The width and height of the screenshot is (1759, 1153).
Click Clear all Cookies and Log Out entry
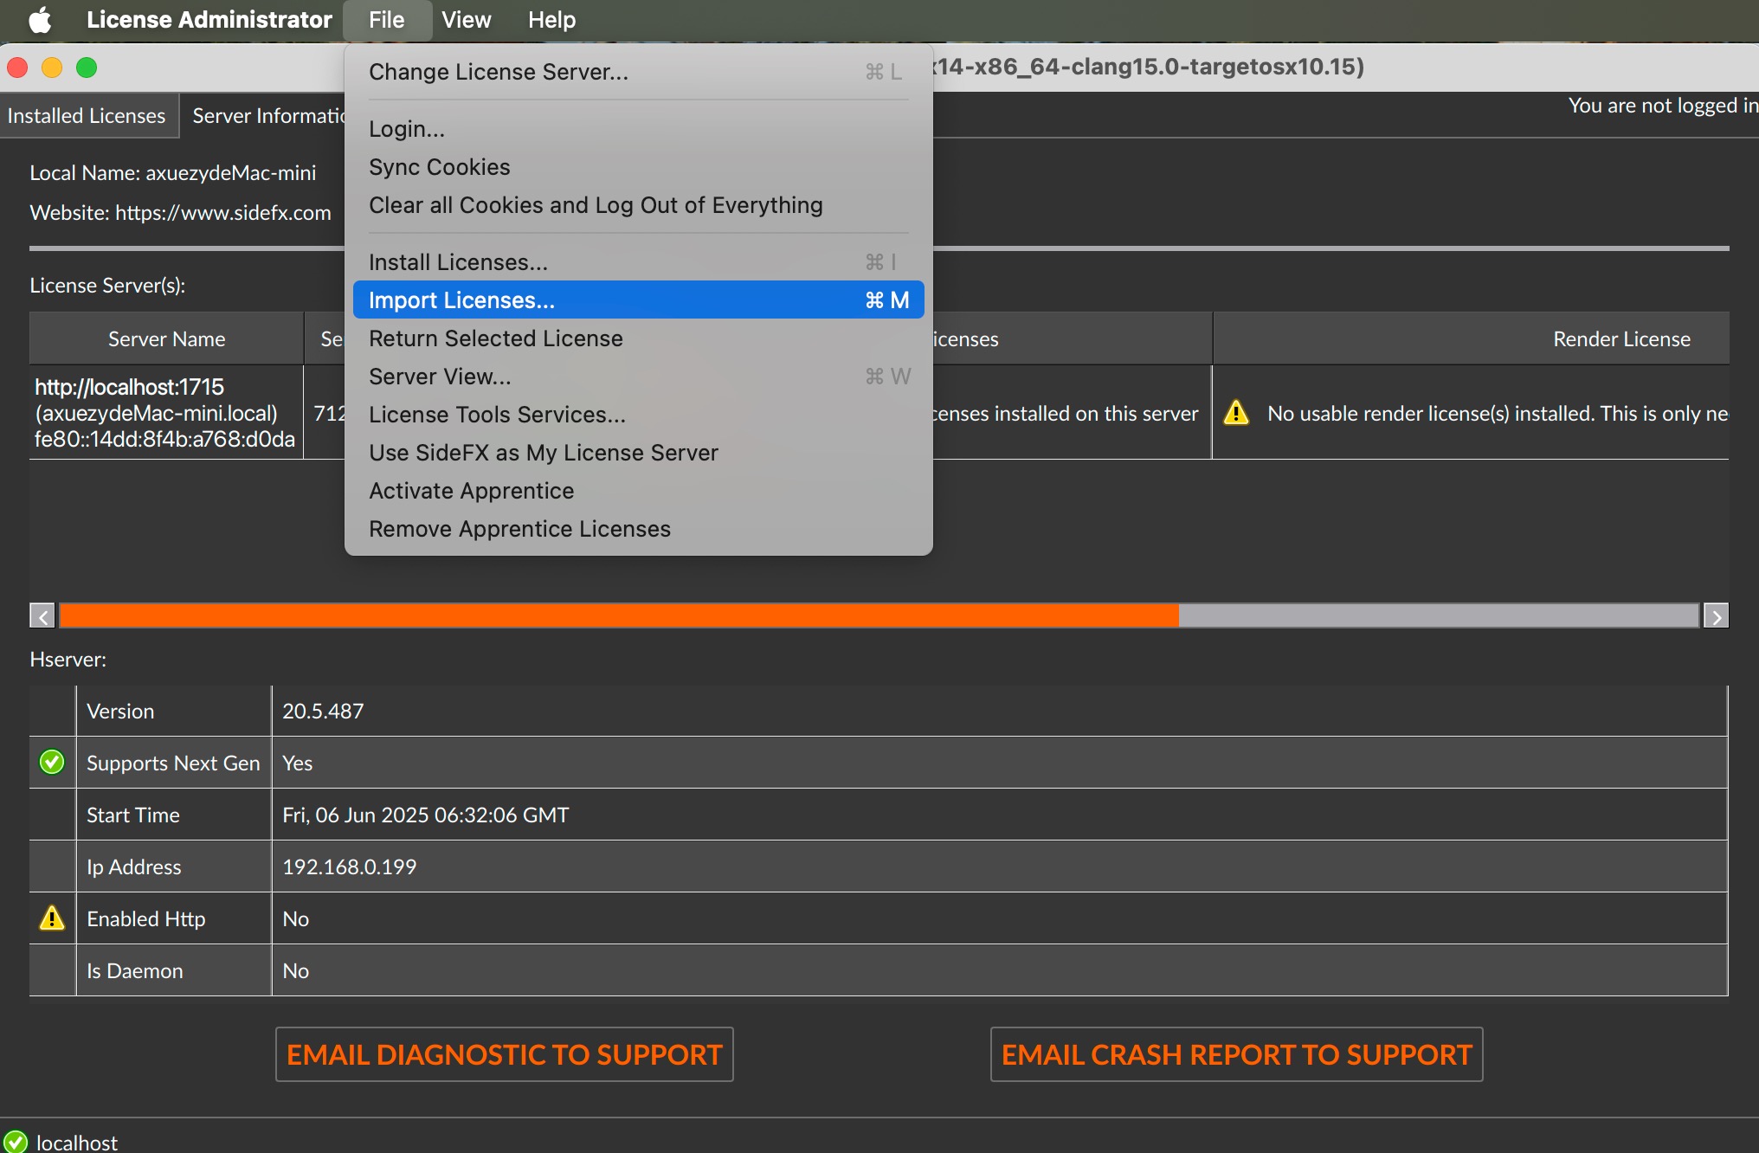click(596, 205)
